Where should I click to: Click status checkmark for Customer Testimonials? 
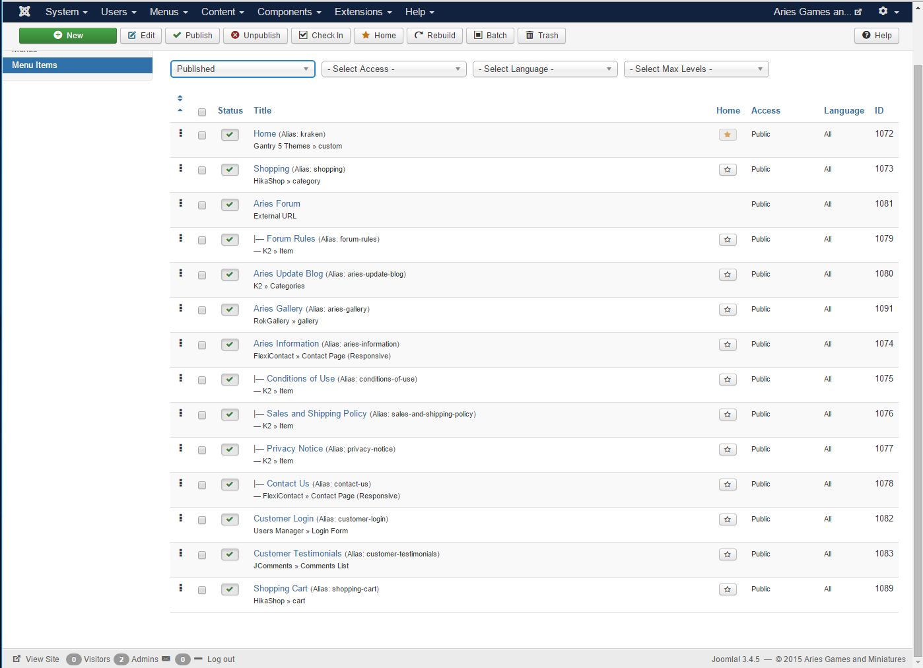click(x=230, y=554)
